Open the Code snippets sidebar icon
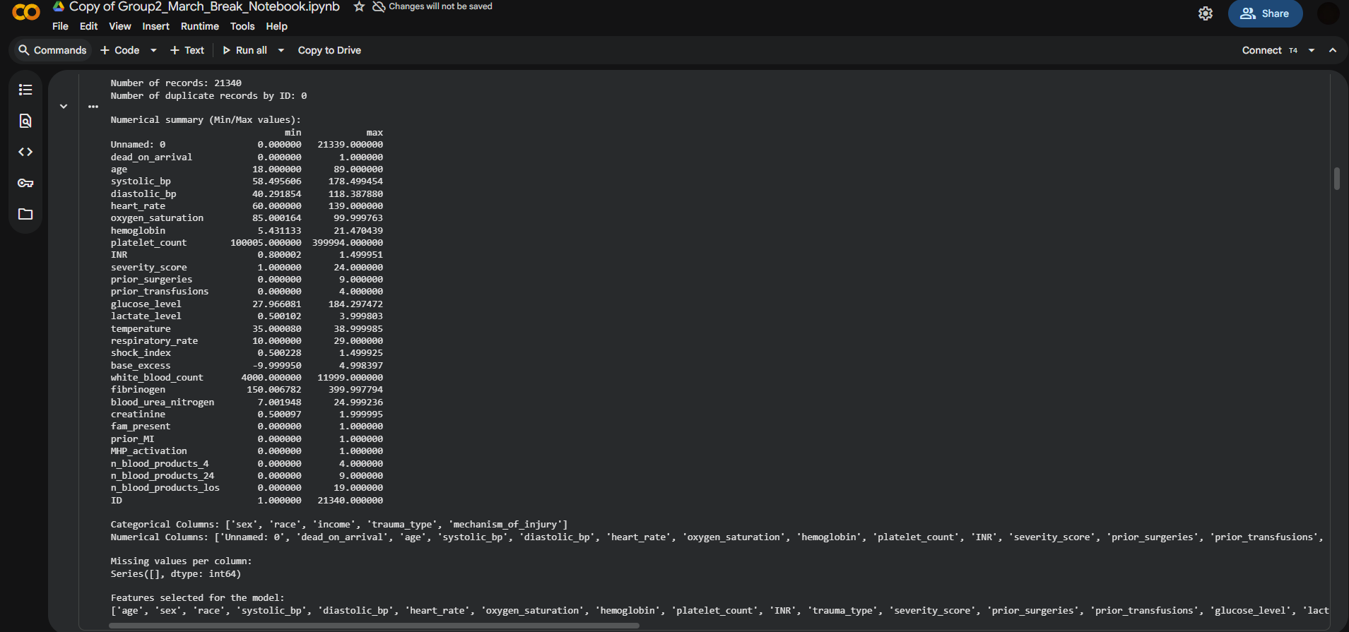Viewport: 1349px width, 632px height. point(25,152)
